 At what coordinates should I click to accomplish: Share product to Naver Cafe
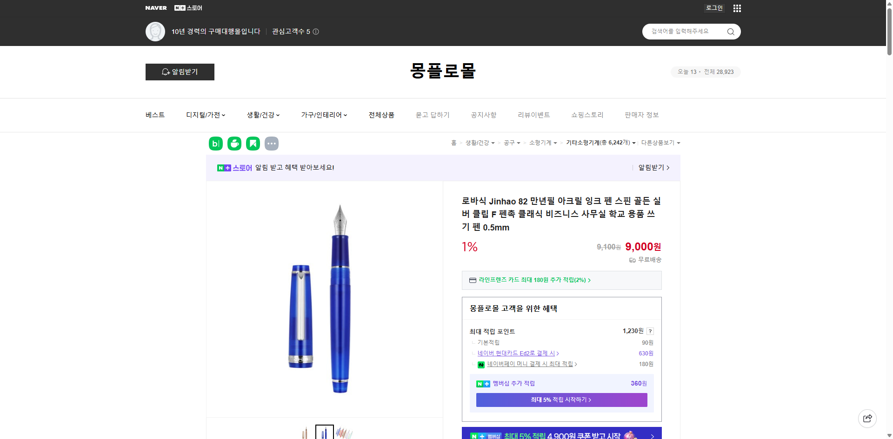(234, 144)
